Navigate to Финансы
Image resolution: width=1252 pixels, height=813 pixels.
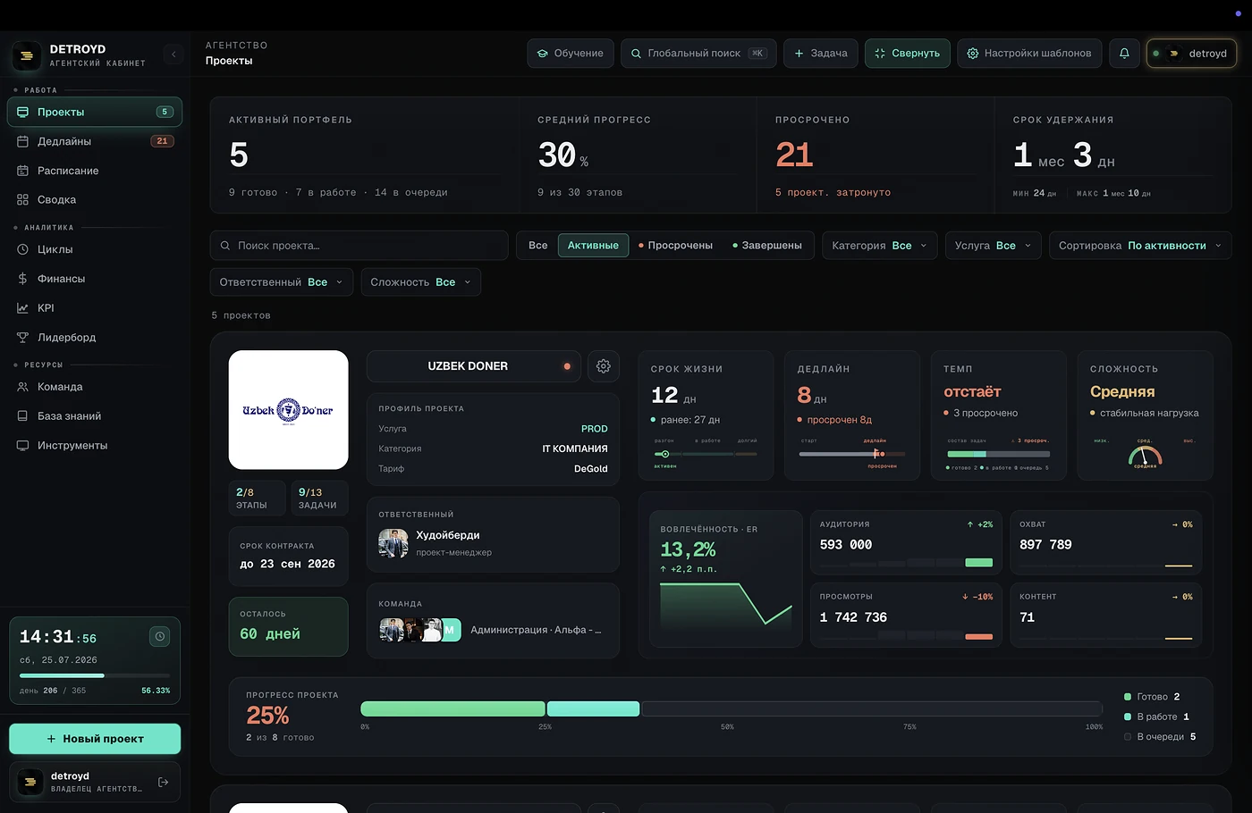[95, 279]
